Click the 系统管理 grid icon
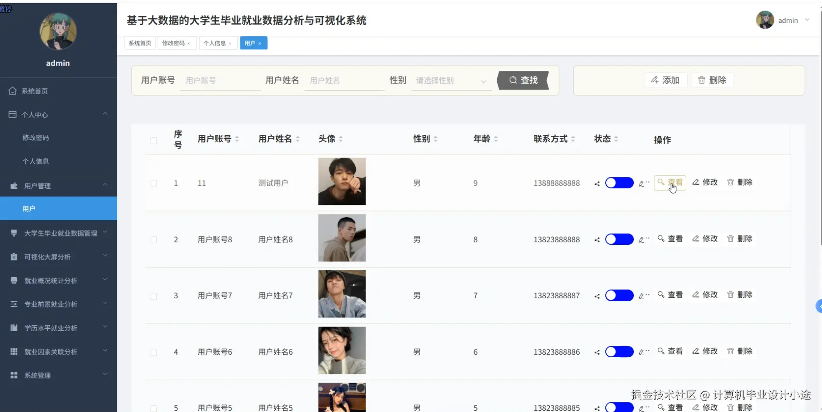This screenshot has height=412, width=822. 14,375
